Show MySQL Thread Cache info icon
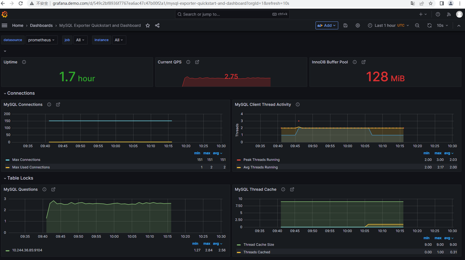 283,189
